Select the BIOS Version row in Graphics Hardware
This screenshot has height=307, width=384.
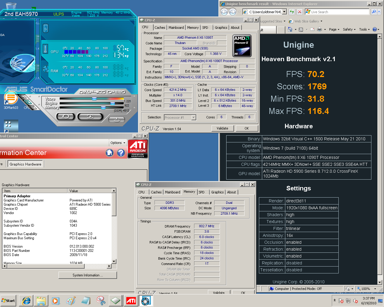[57, 246]
